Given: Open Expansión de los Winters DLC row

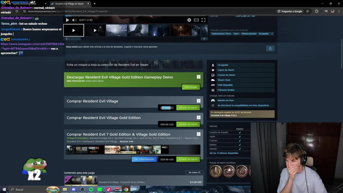Looking at the screenshot, I should pyautogui.click(x=133, y=181).
